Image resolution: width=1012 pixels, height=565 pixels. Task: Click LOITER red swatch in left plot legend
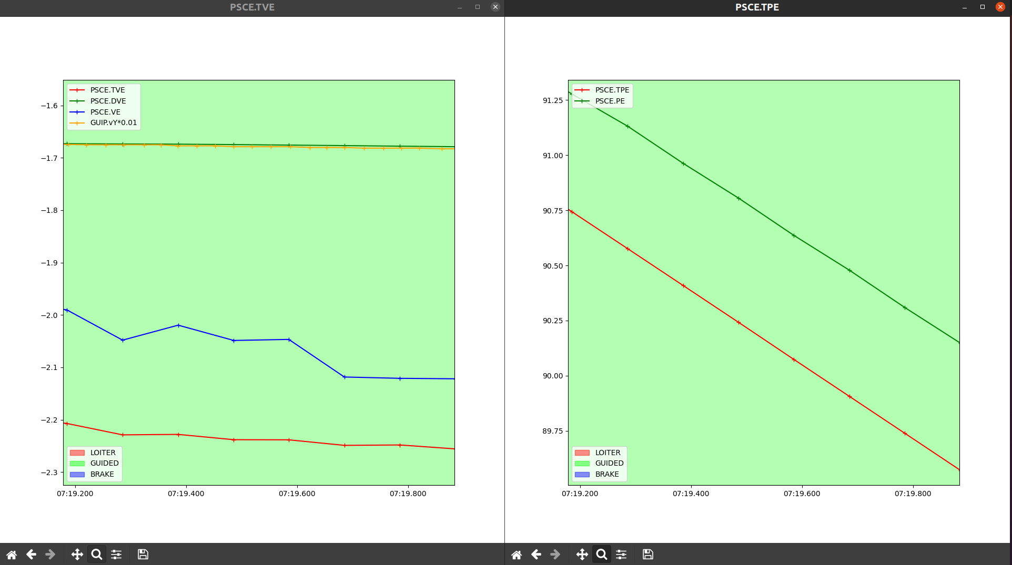[77, 453]
